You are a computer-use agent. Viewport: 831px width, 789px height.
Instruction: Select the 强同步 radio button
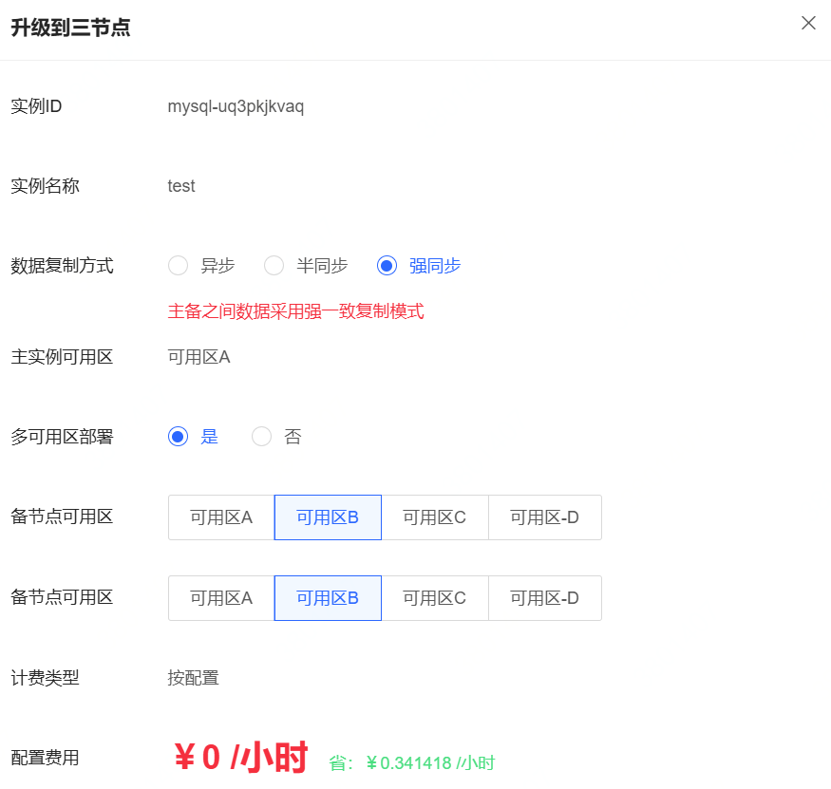click(x=387, y=266)
